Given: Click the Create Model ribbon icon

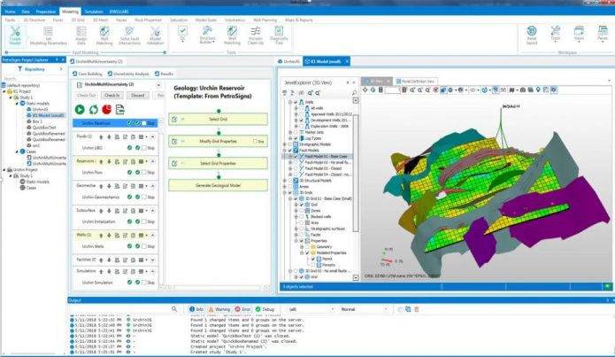Looking at the screenshot, I should (x=15, y=35).
